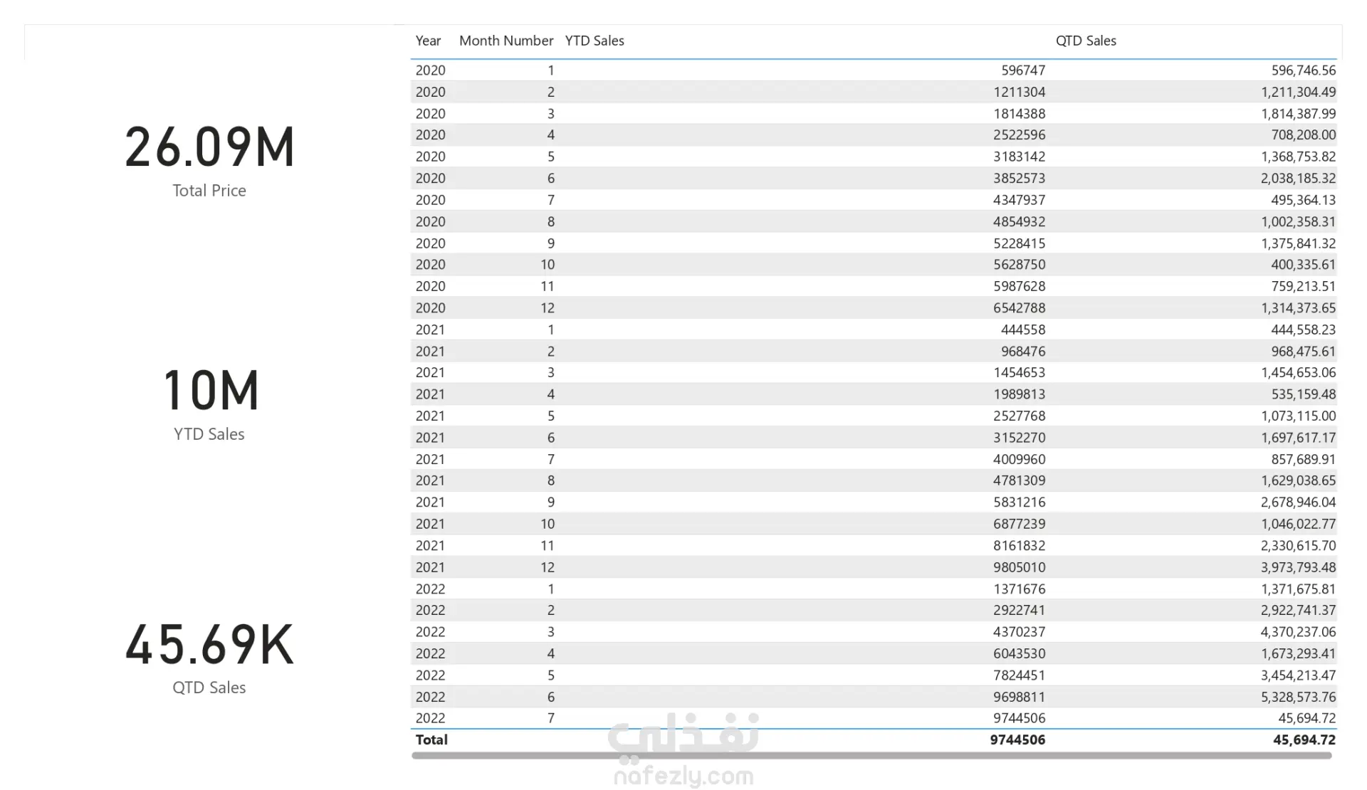Click the total QTD value 45,694.72
This screenshot has width=1367, height=790.
tap(1304, 739)
